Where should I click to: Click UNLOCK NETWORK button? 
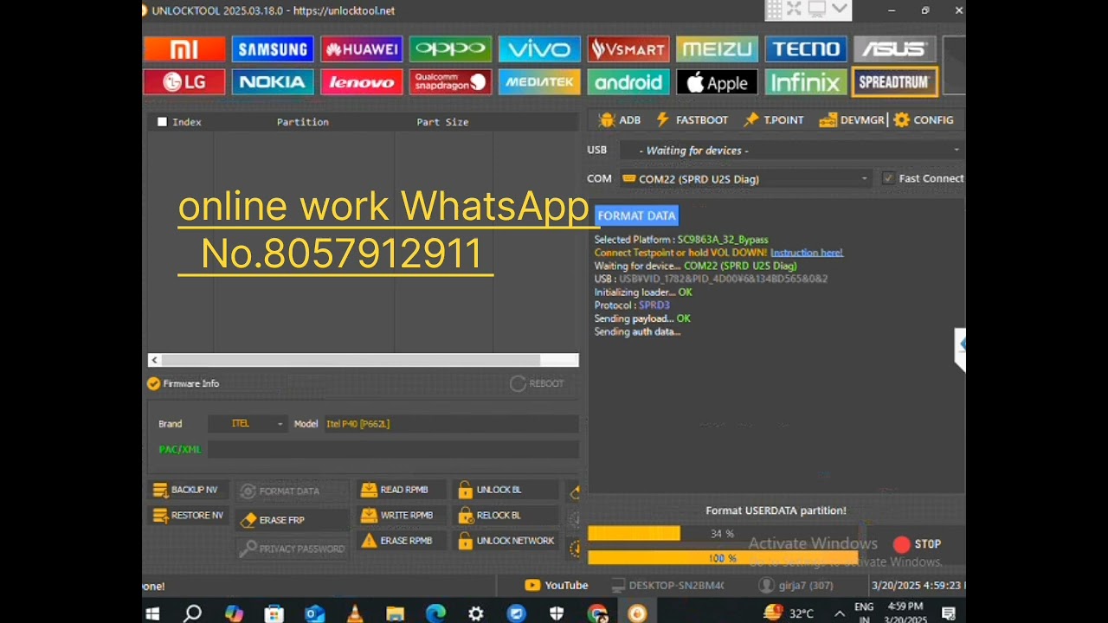506,541
